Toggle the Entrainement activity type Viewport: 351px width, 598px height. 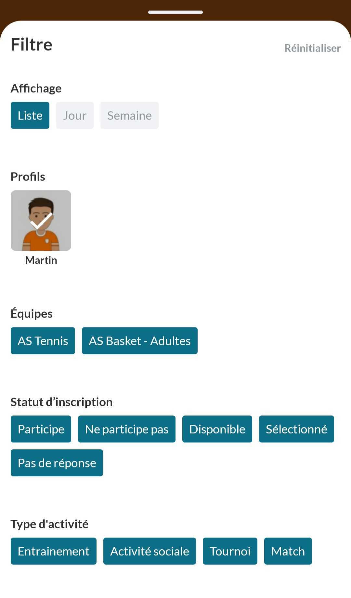54,551
